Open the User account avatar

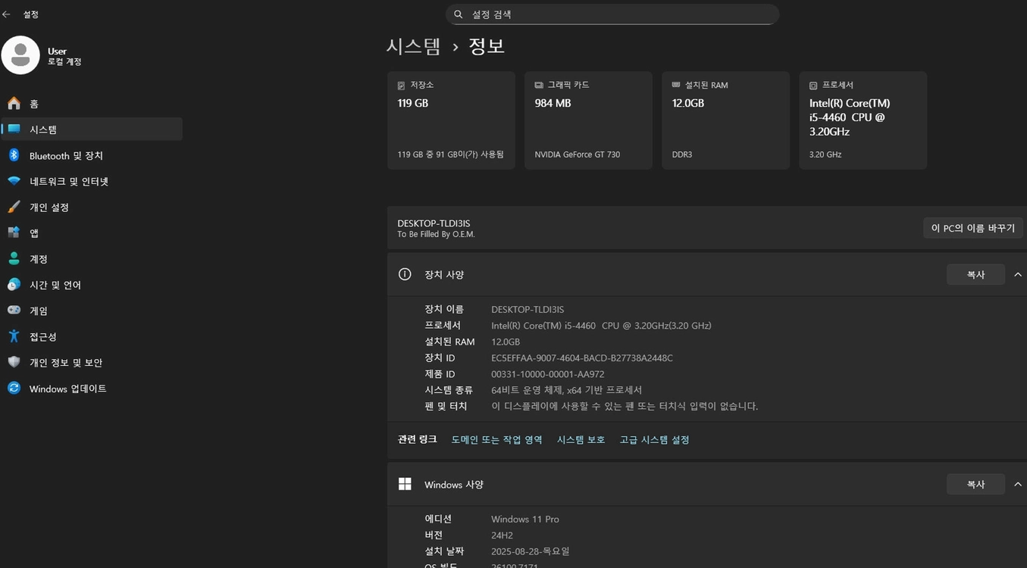[x=20, y=55]
